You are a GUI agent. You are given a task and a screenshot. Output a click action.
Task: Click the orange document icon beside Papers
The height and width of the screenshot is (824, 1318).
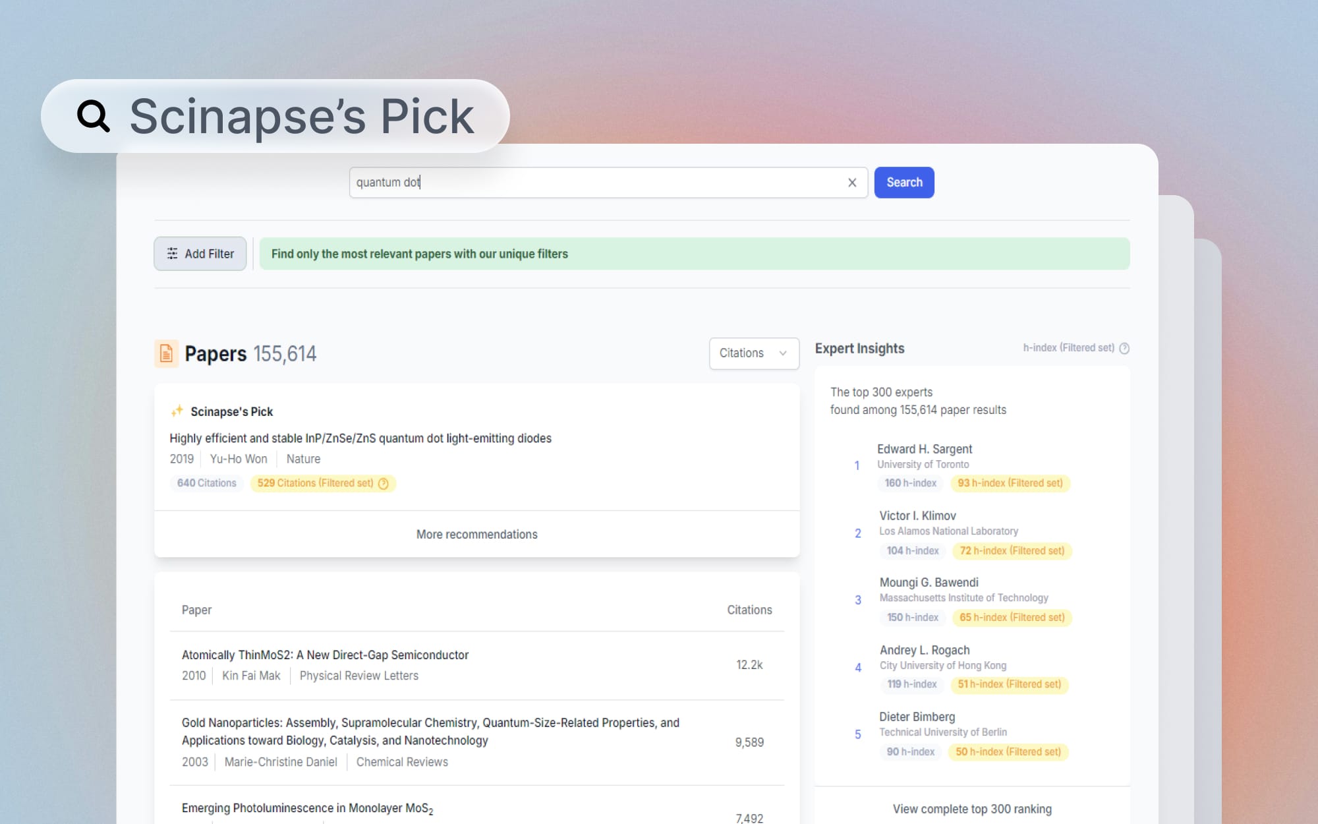[x=165, y=353]
